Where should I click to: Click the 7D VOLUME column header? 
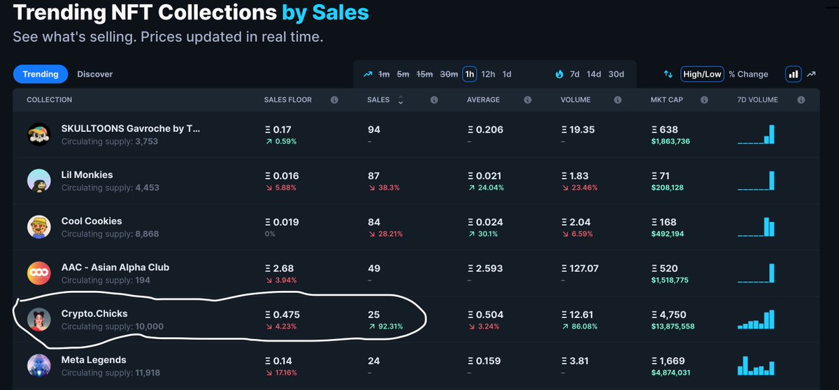pos(757,100)
